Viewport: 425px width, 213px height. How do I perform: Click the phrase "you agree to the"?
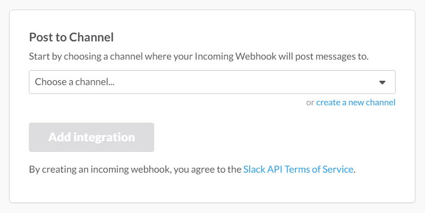[x=207, y=169]
